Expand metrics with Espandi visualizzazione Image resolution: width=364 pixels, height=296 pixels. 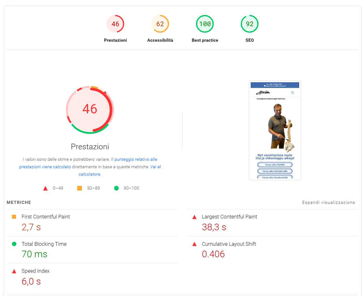[x=328, y=203]
